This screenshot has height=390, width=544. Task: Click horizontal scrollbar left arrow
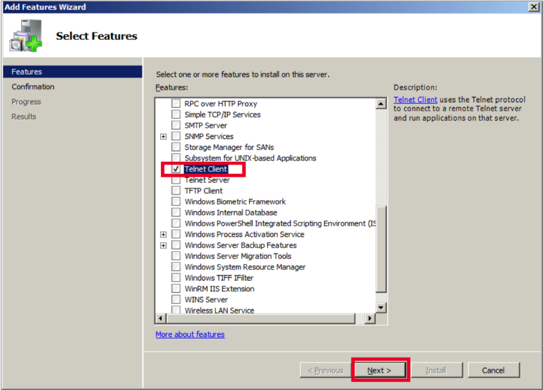coord(160,318)
